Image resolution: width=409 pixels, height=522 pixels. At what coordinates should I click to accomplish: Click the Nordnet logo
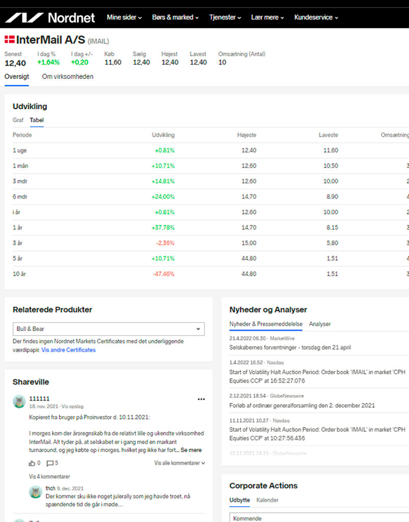[50, 17]
